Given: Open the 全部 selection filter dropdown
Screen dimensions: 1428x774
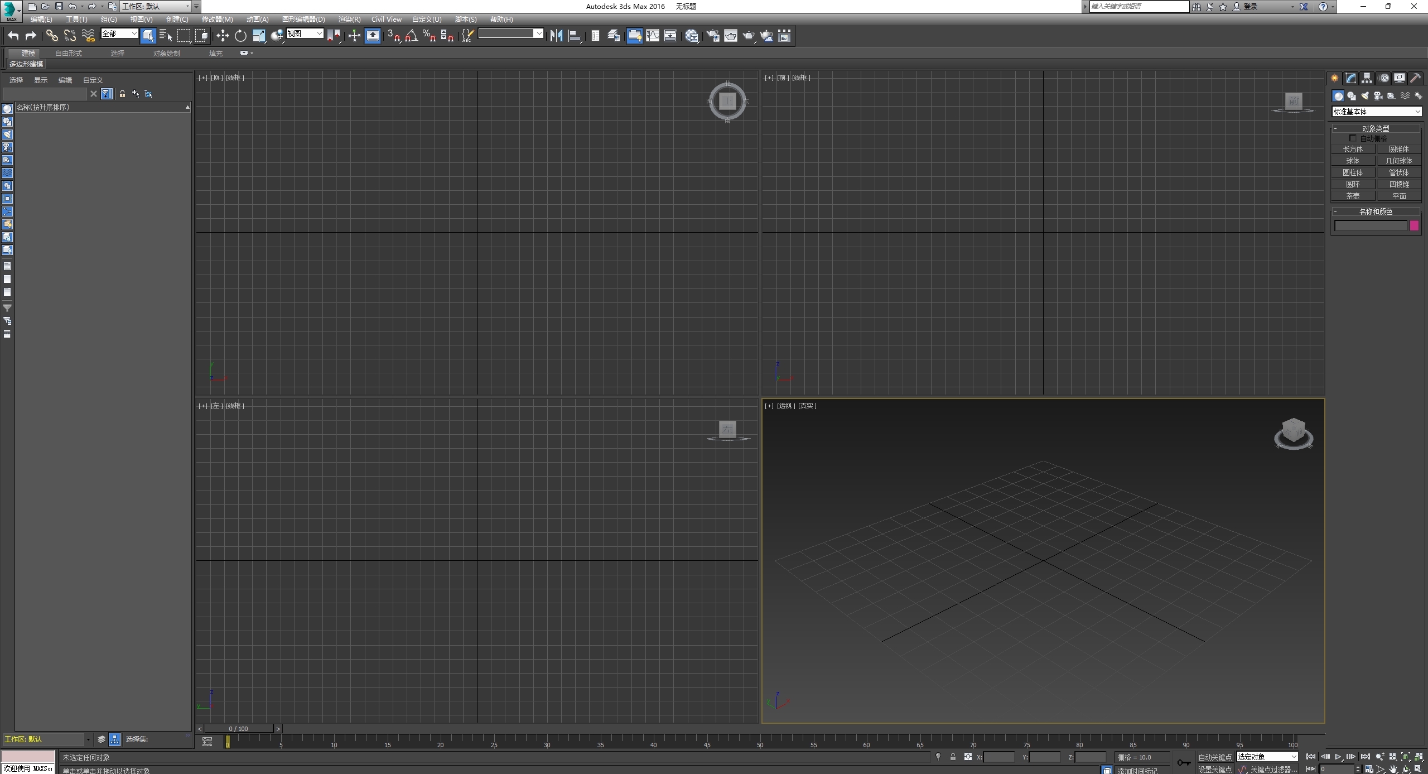Looking at the screenshot, I should coord(119,34).
